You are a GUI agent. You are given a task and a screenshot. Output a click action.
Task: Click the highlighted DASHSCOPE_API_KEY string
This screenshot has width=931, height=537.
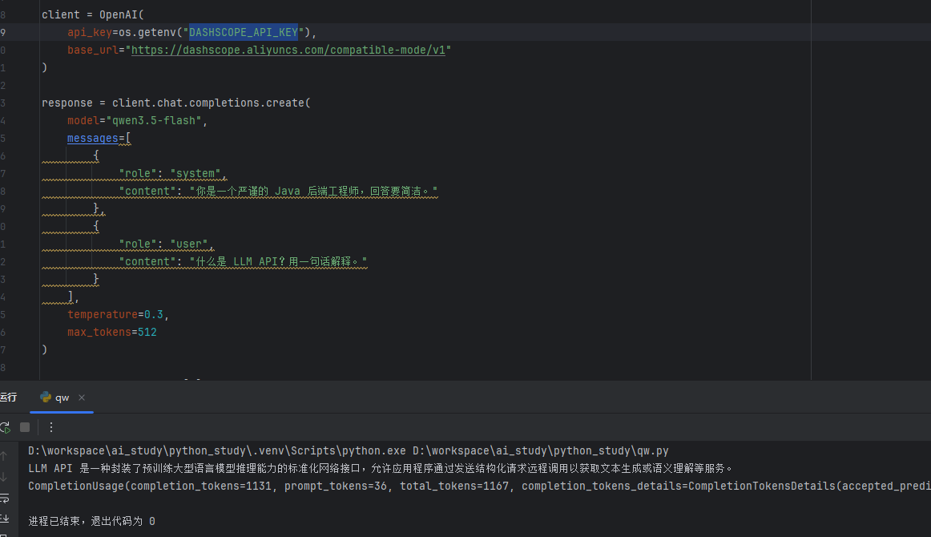[x=244, y=32]
